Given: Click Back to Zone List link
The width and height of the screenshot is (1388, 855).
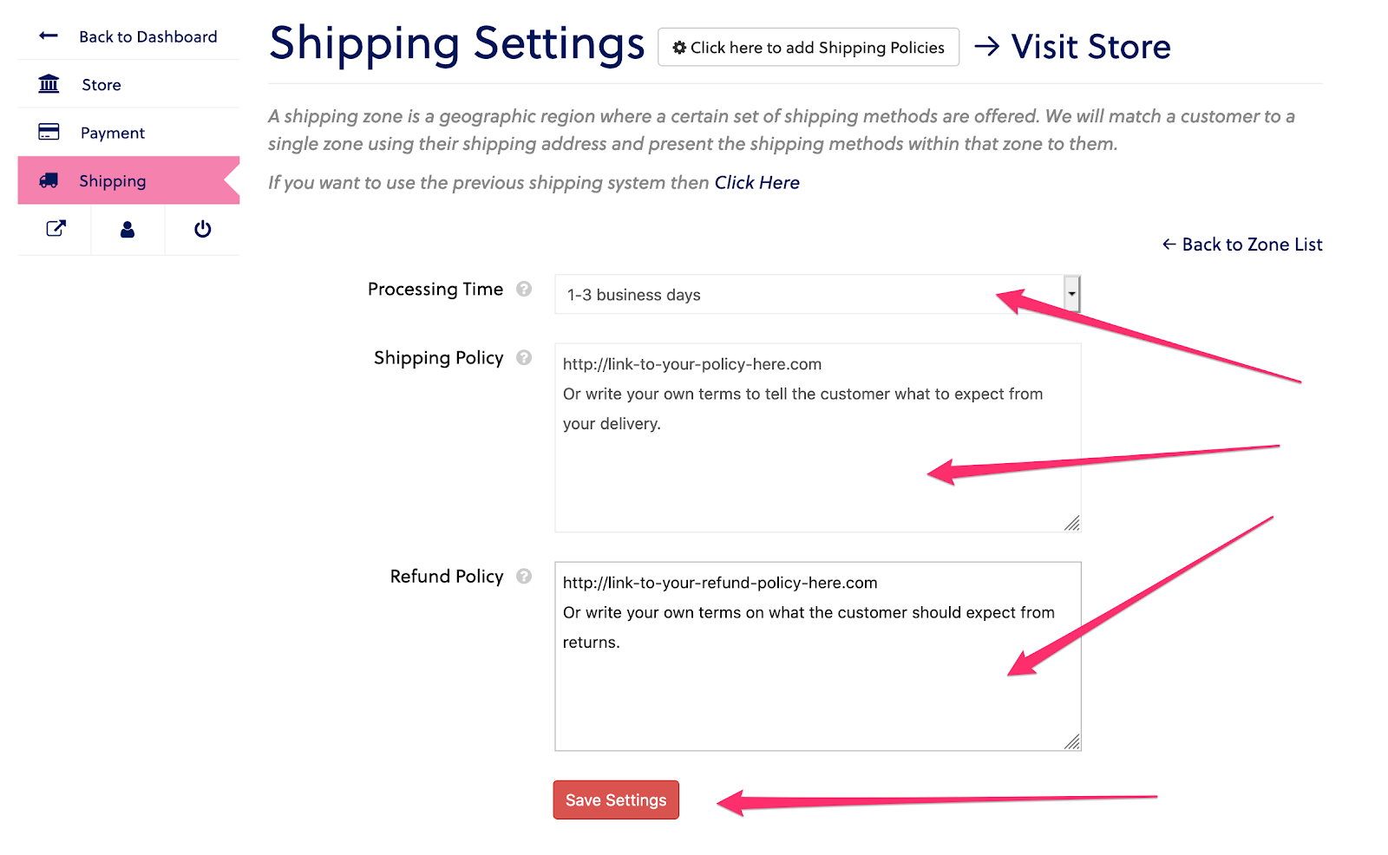Looking at the screenshot, I should coord(1242,245).
